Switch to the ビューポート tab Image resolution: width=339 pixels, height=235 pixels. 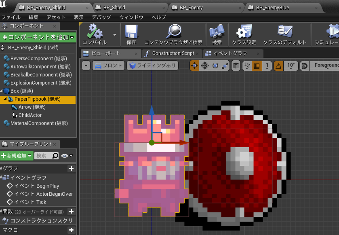pos(106,53)
